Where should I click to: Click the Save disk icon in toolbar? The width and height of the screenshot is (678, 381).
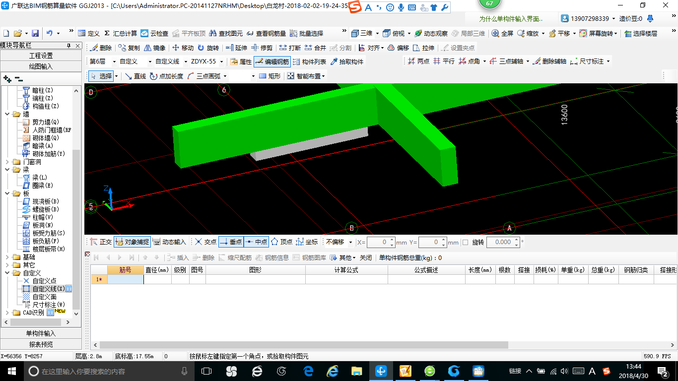(35, 33)
